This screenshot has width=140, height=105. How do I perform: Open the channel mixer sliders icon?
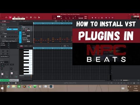tap(27, 17)
